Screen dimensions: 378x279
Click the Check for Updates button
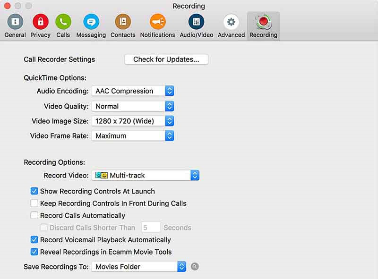click(166, 59)
